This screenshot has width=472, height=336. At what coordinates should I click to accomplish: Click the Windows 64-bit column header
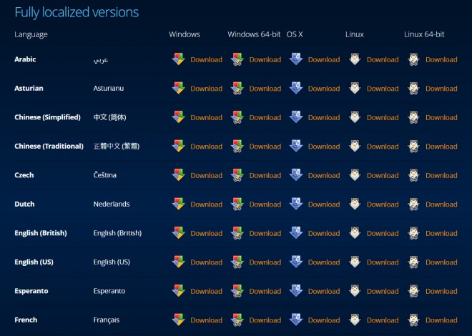coord(254,34)
